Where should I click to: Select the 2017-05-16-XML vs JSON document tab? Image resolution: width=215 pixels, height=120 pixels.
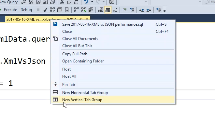tap(41, 19)
